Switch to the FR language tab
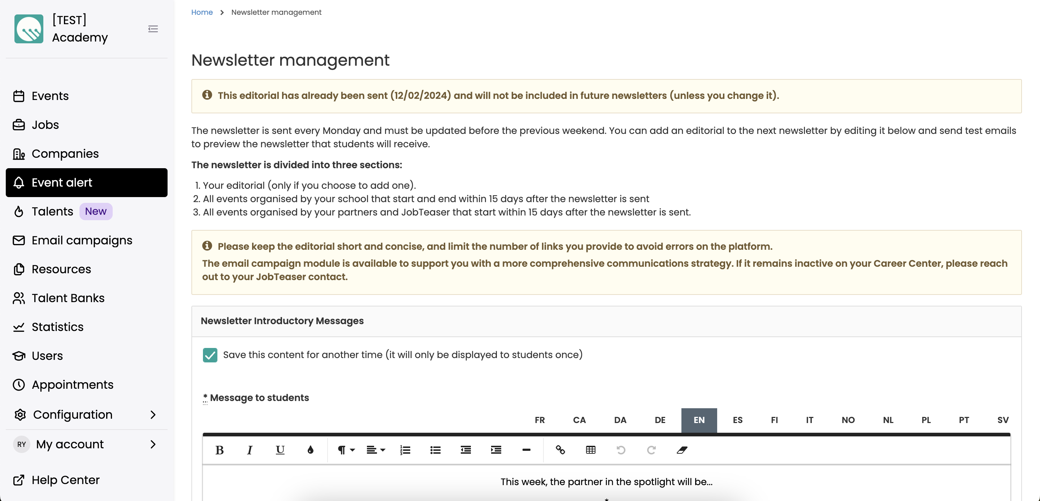Image resolution: width=1040 pixels, height=501 pixels. (x=539, y=420)
